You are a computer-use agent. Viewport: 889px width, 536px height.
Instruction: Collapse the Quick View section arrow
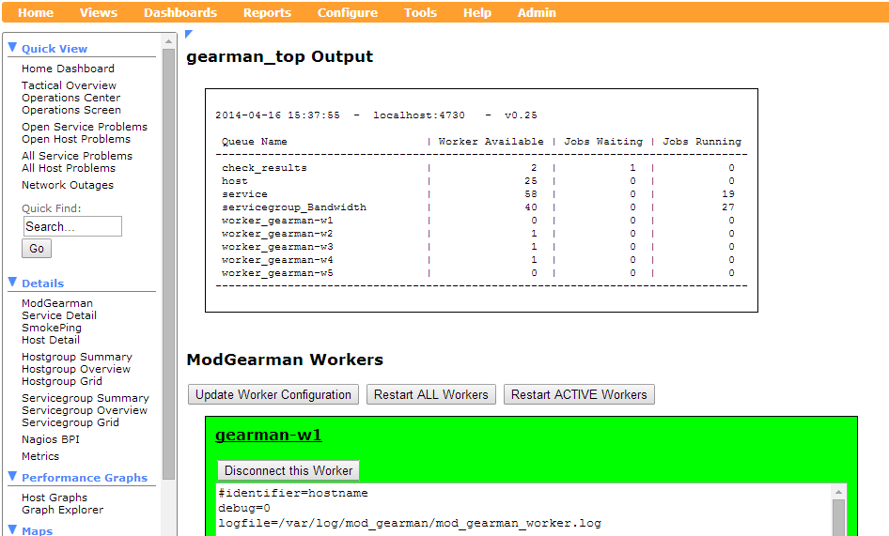click(x=12, y=47)
